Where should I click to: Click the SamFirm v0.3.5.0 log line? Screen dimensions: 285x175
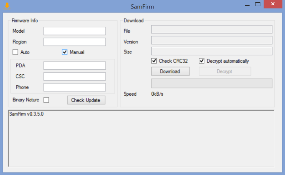(x=26, y=114)
